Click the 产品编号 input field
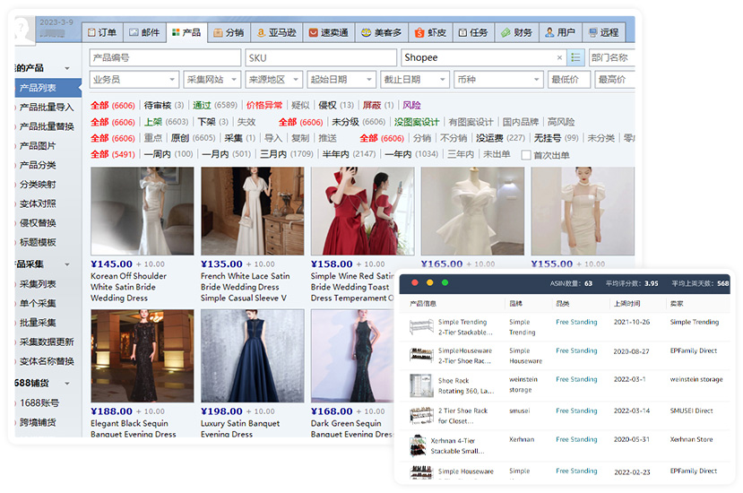Viewport: 743px width, 493px height. click(x=165, y=58)
